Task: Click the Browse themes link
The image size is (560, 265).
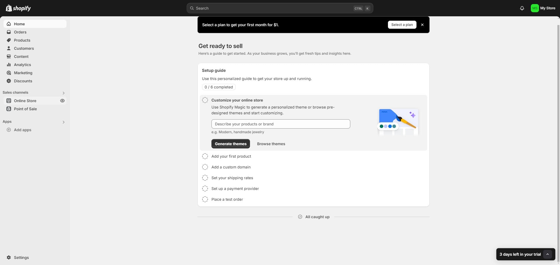Action: click(x=271, y=144)
